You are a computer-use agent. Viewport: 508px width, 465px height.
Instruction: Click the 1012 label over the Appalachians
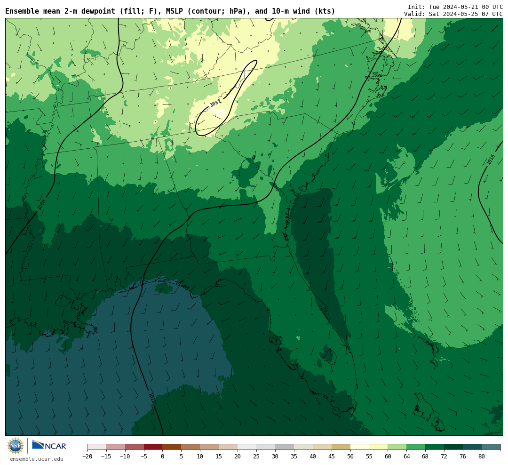point(215,103)
